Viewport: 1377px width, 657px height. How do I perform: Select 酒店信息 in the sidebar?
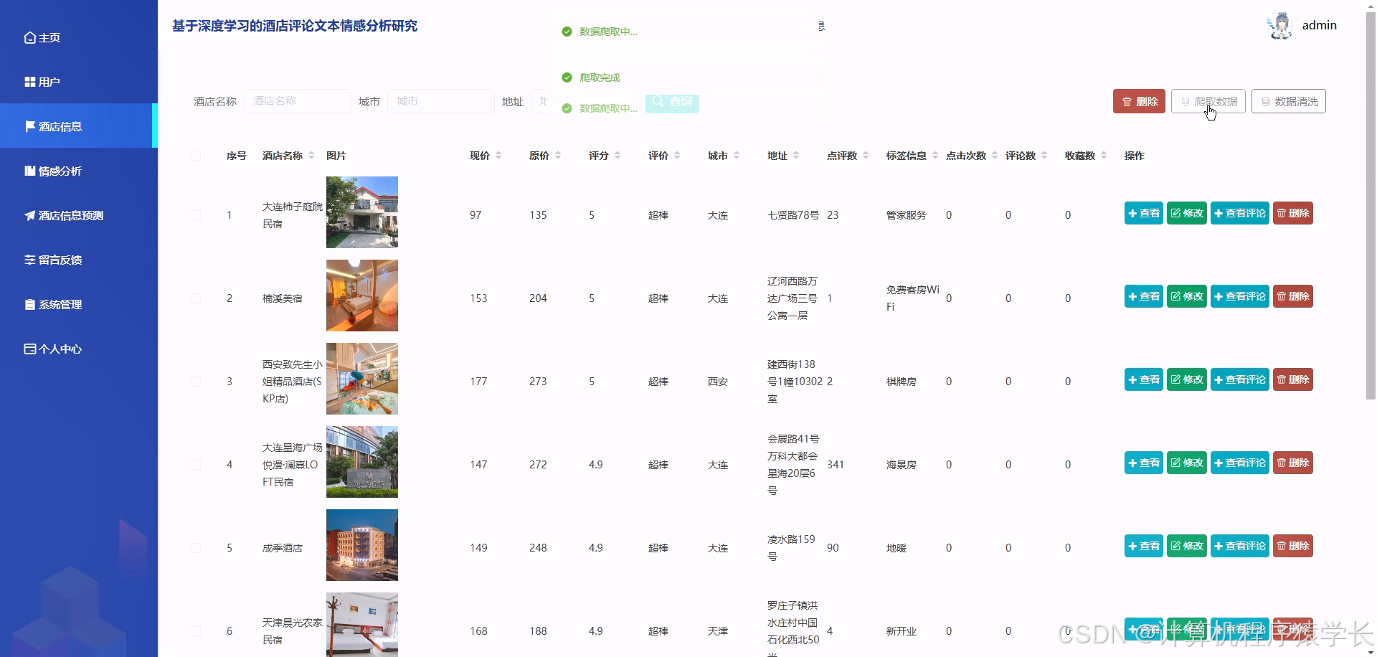[x=79, y=126]
